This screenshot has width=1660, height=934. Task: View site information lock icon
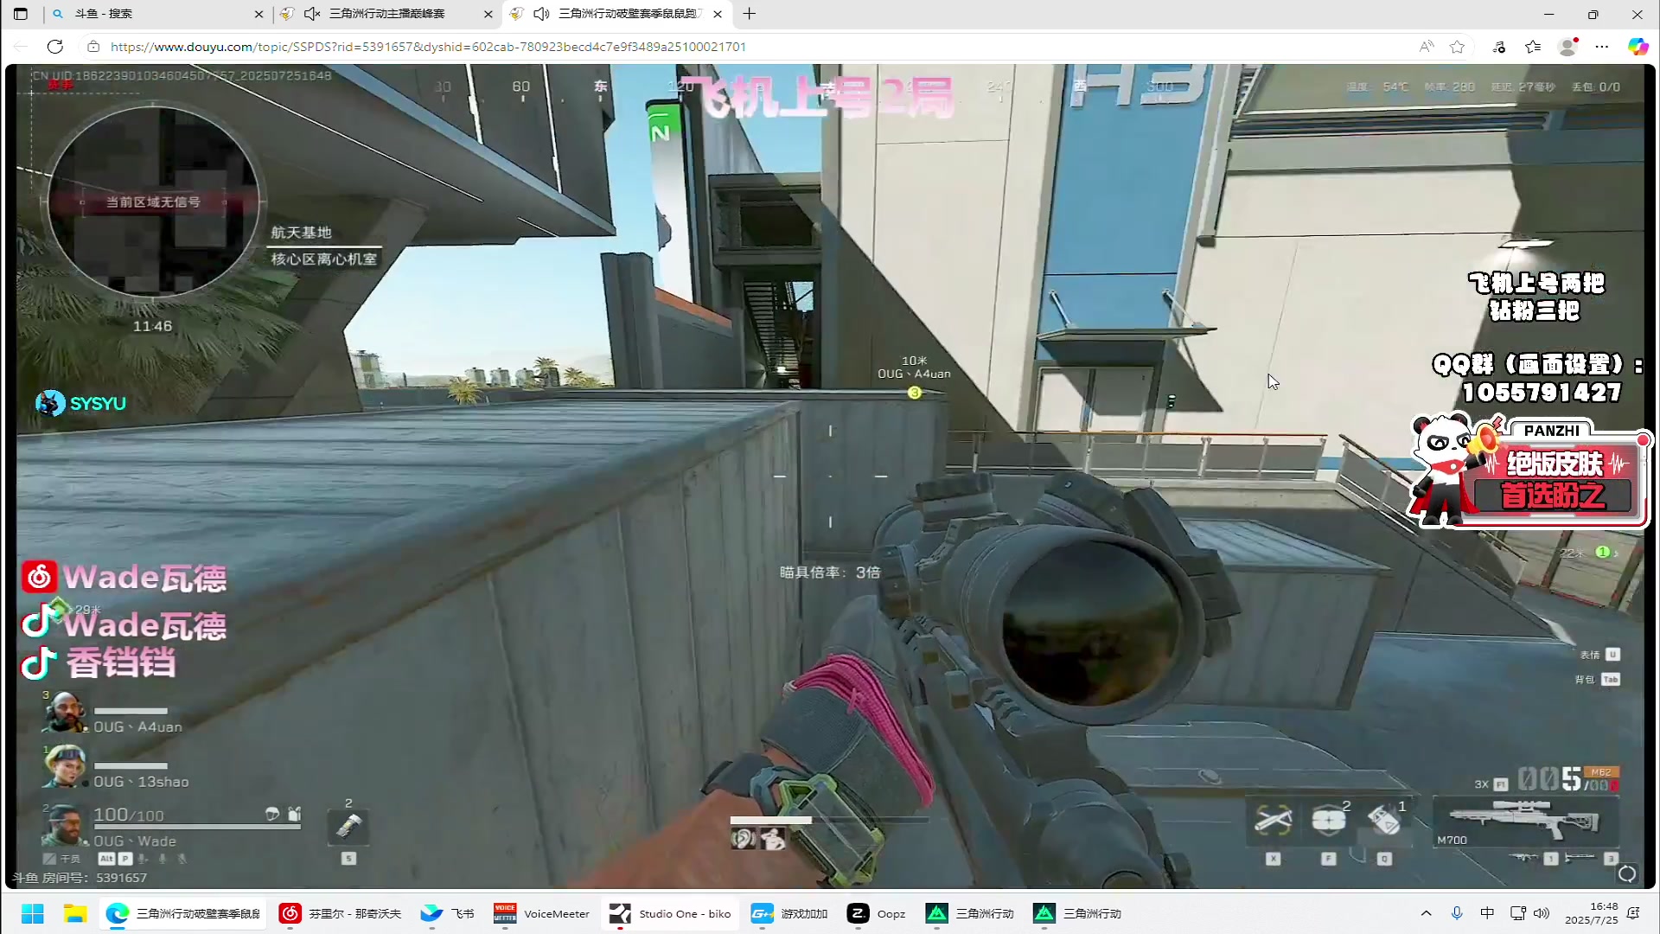pyautogui.click(x=93, y=47)
